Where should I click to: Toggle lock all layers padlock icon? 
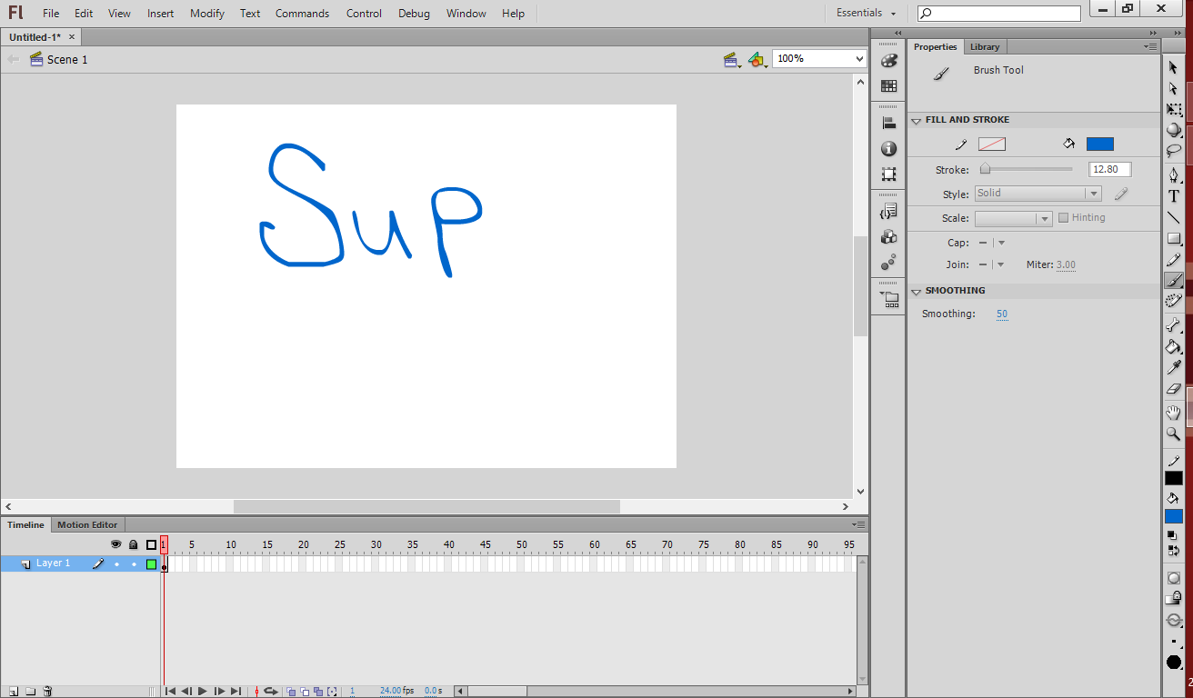[134, 544]
